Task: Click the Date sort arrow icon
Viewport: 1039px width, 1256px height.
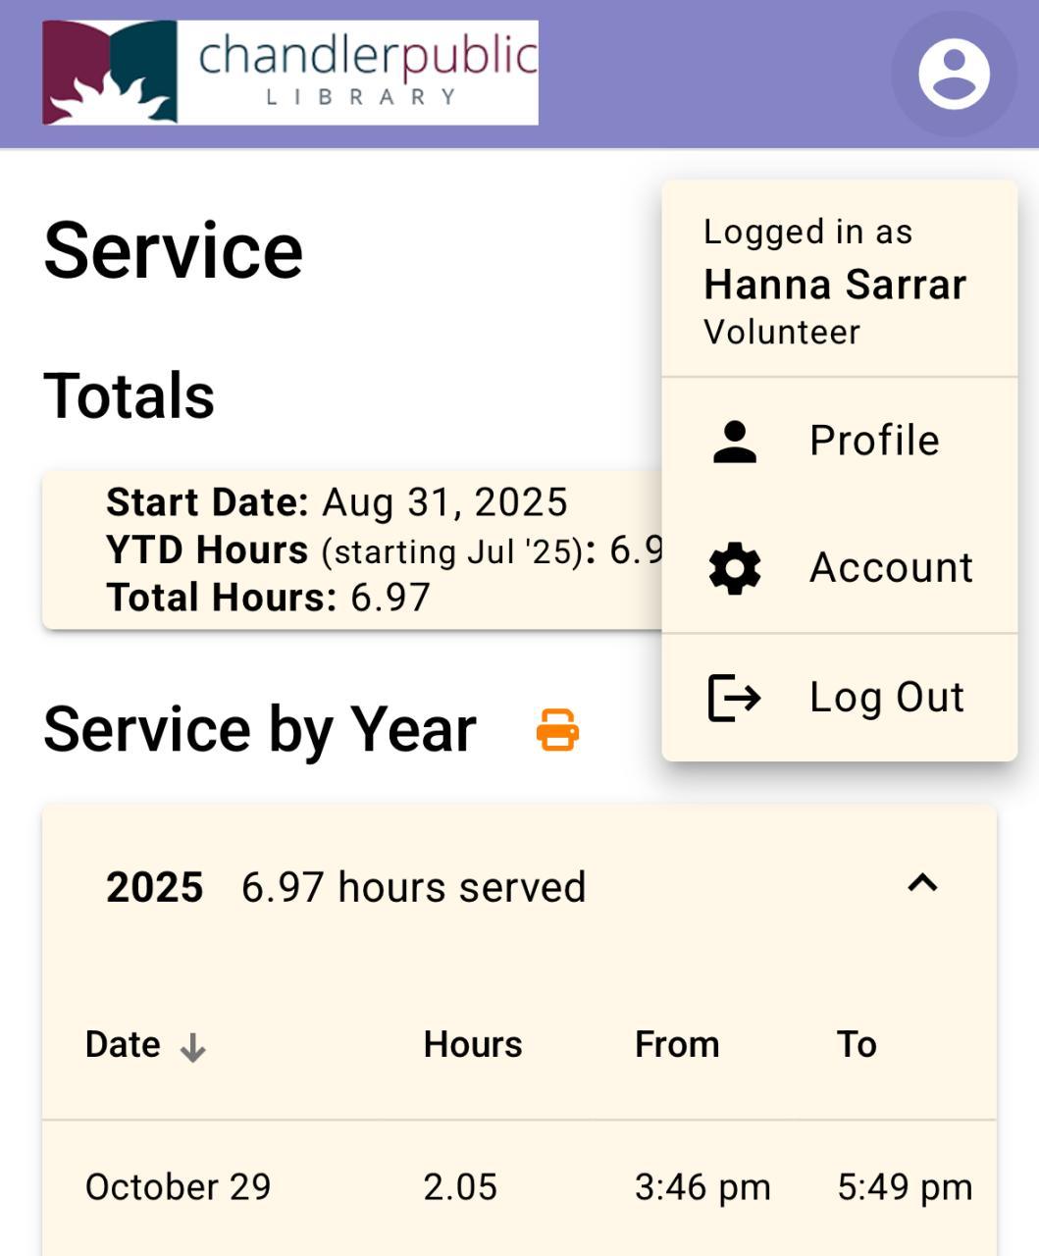Action: (x=193, y=1048)
